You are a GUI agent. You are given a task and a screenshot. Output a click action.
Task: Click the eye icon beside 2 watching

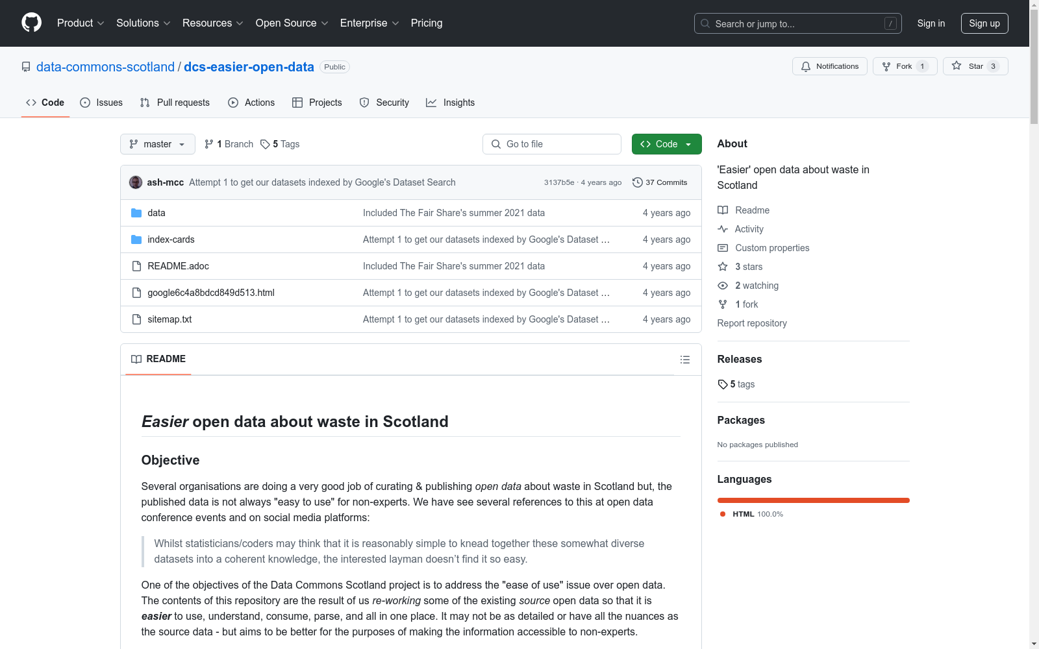point(723,286)
